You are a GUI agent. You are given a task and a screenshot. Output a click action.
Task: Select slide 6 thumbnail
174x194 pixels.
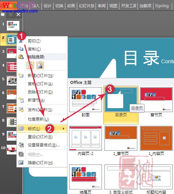click(x=11, y=94)
